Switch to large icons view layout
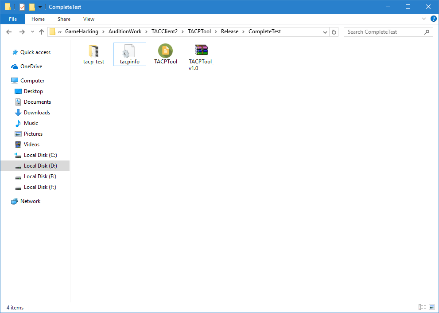 pyautogui.click(x=432, y=307)
